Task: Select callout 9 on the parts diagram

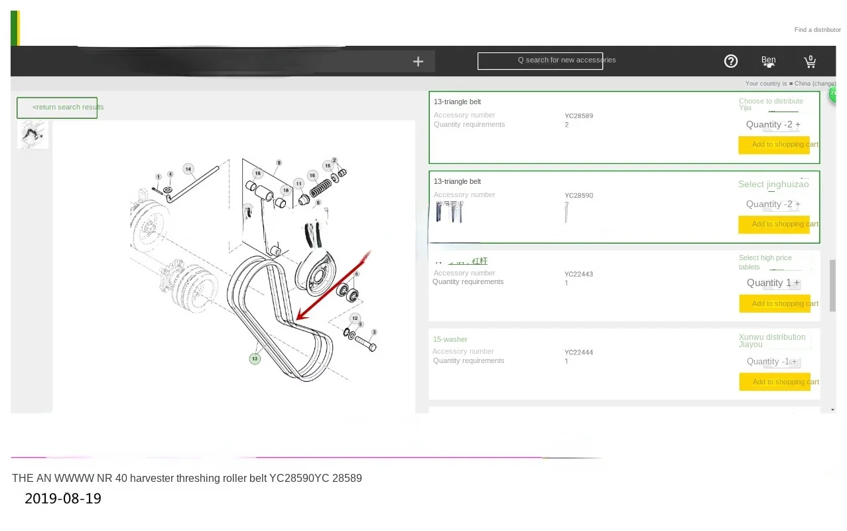Action: (279, 163)
